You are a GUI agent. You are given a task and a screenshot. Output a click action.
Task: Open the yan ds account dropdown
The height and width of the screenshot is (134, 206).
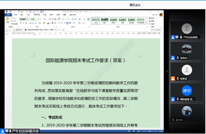click(x=155, y=15)
